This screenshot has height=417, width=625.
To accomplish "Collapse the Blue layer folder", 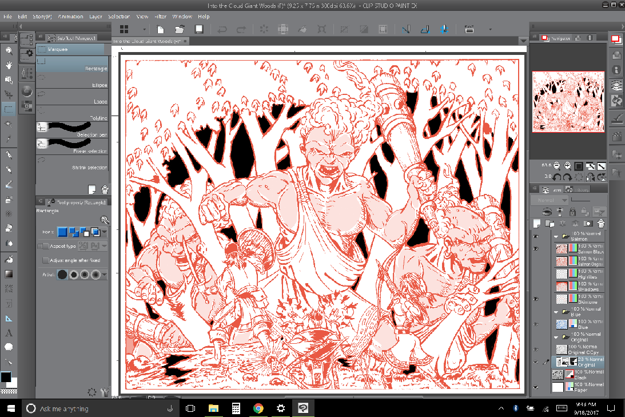I will point(556,312).
